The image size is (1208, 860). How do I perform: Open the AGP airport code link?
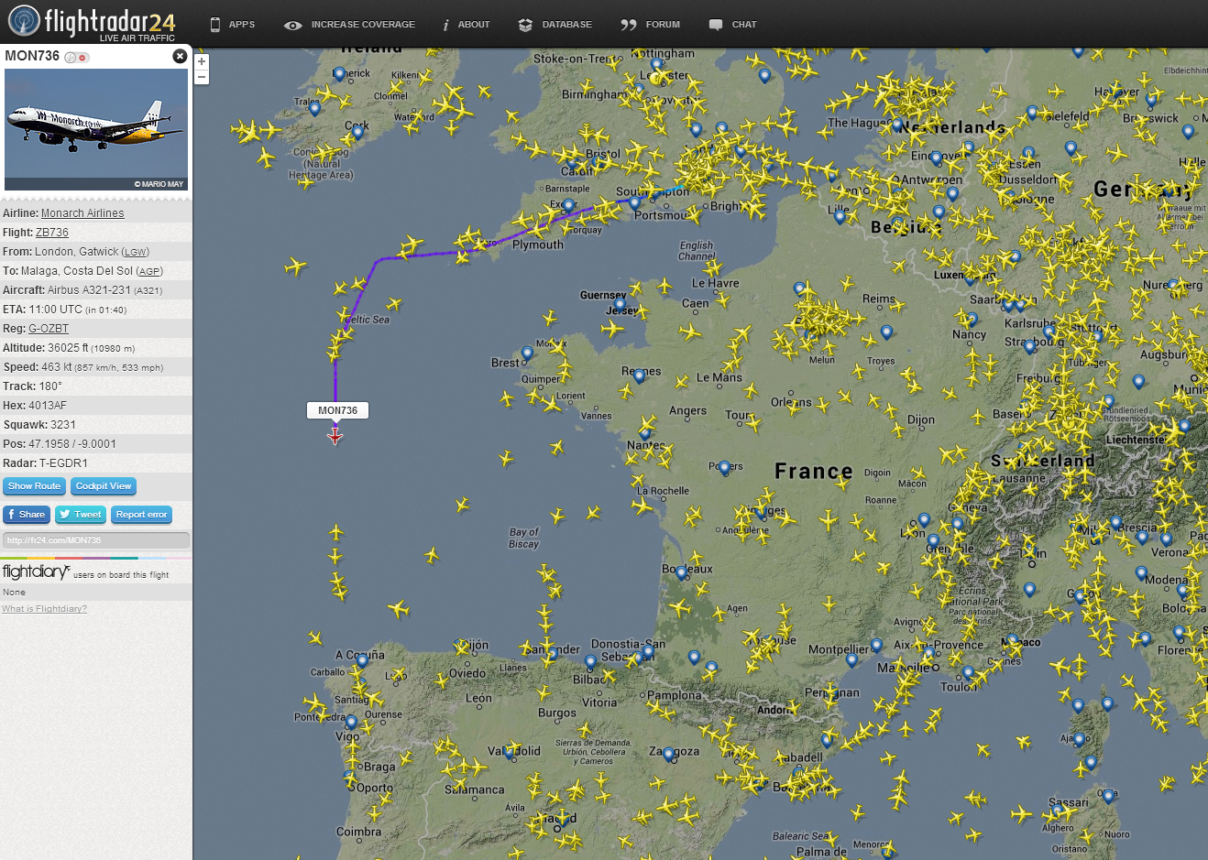click(x=150, y=271)
